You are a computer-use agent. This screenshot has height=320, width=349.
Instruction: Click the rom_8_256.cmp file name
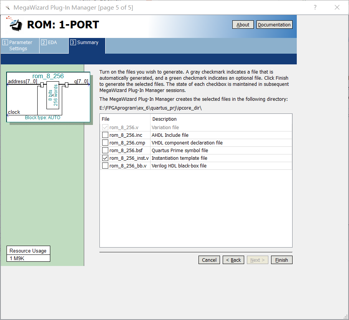127,143
